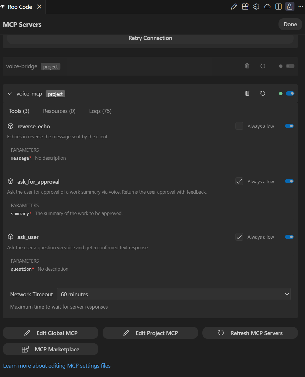This screenshot has height=377, width=305.
Task: Delete the voice-bridge server using trash icon
Action: (x=247, y=66)
